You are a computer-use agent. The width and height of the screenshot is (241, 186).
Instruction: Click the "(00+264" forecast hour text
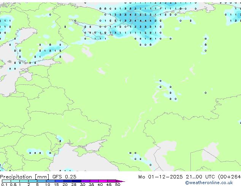coord(229,177)
